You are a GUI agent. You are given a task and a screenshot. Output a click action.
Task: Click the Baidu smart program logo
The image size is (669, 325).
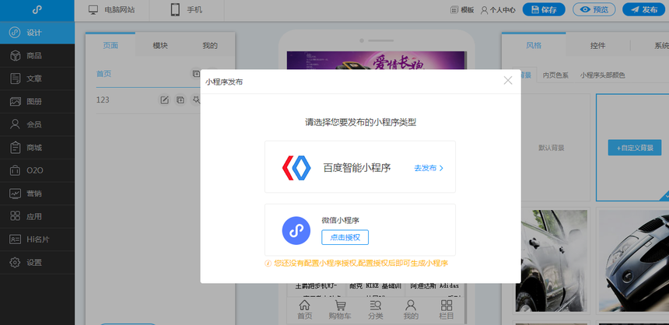tap(296, 167)
